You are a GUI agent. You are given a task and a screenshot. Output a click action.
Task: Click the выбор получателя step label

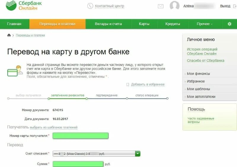pos(28,95)
